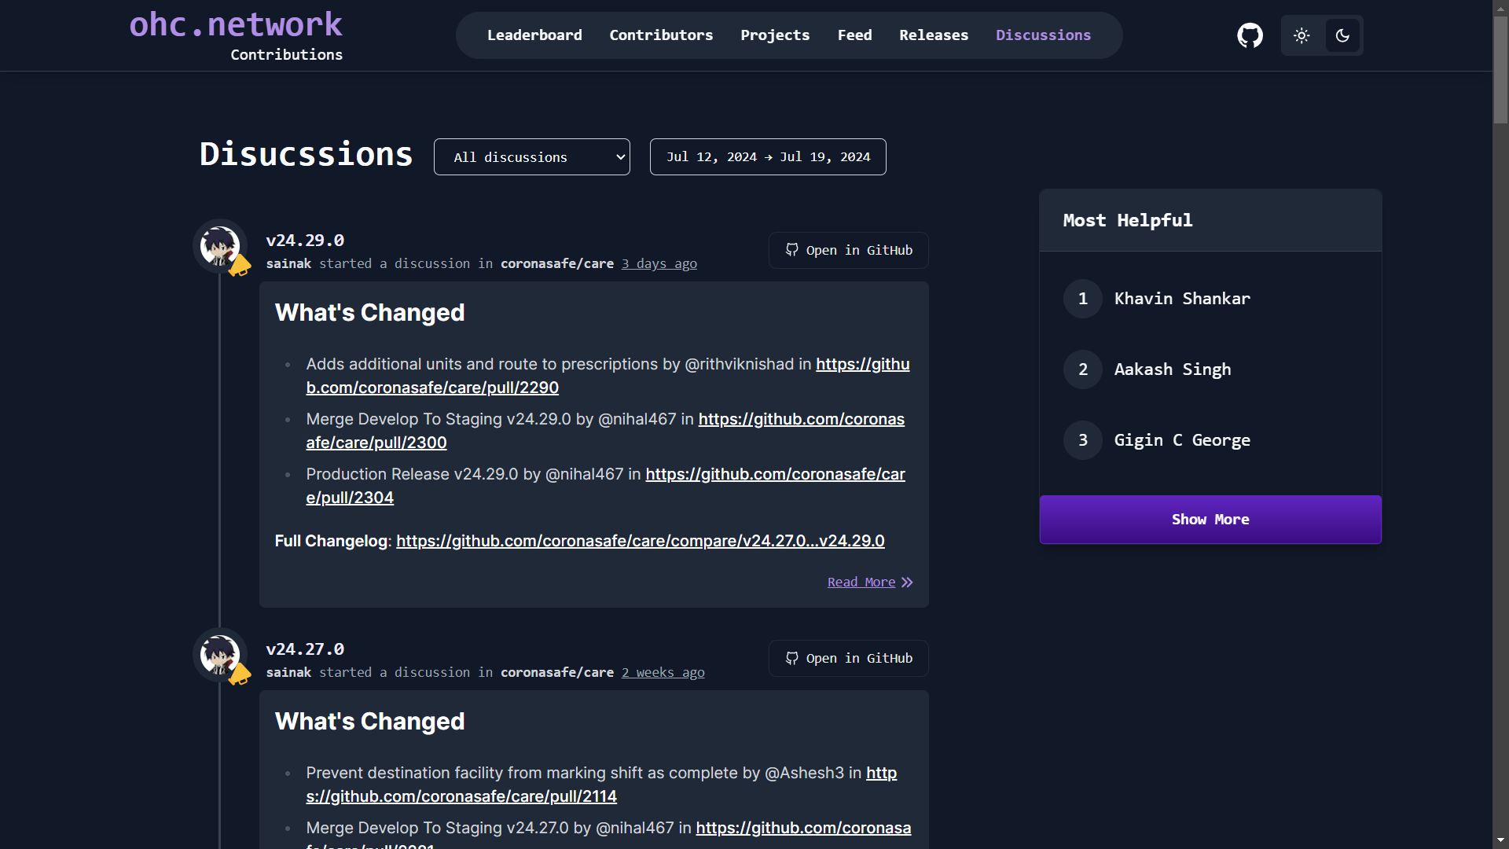Click the page scrollbar on the right edge
Viewport: 1509px width, 849px height.
point(1499,63)
